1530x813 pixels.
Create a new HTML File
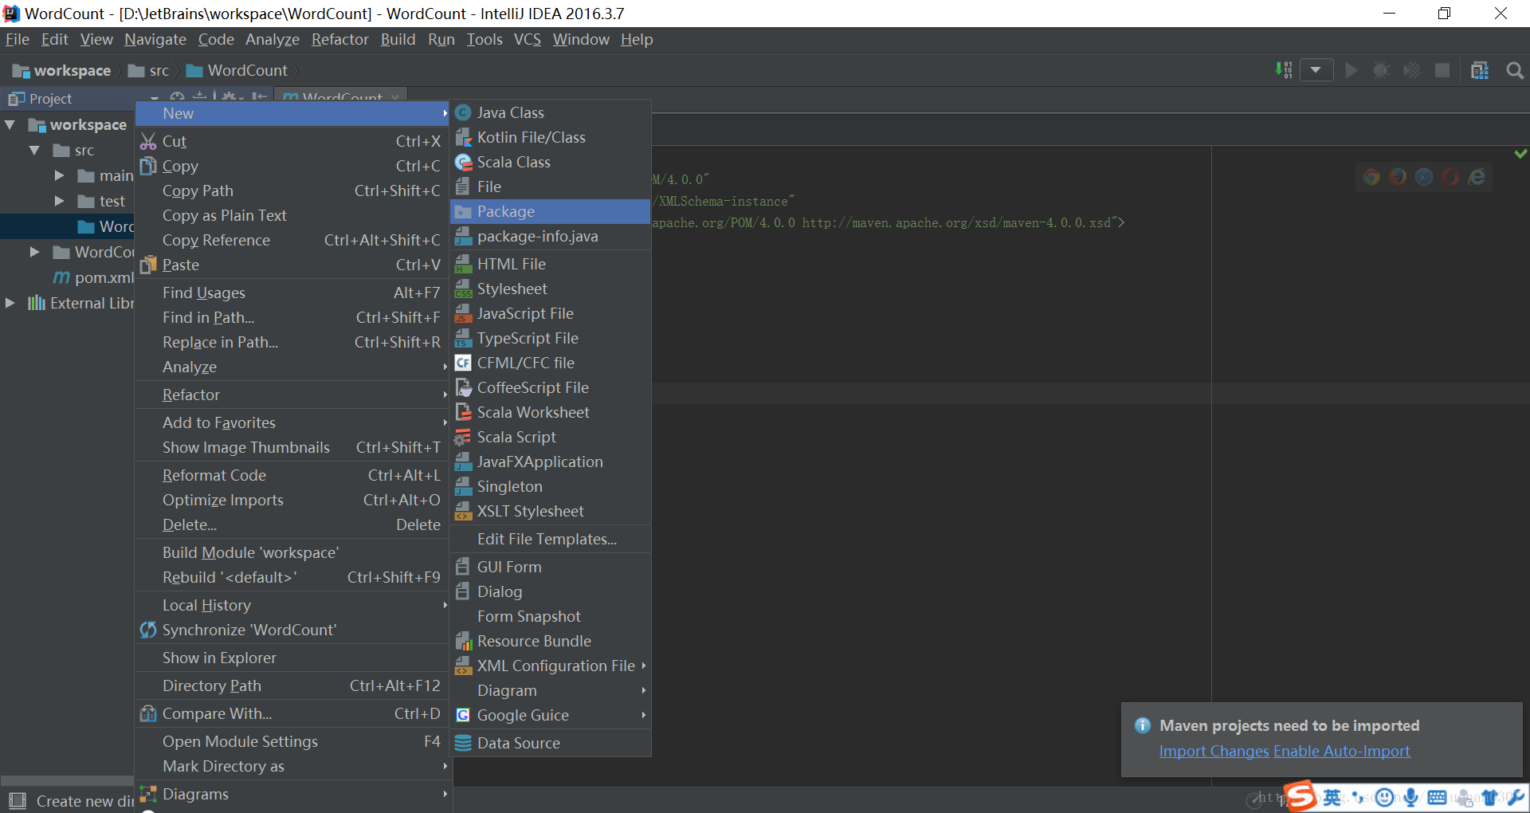click(x=551, y=265)
